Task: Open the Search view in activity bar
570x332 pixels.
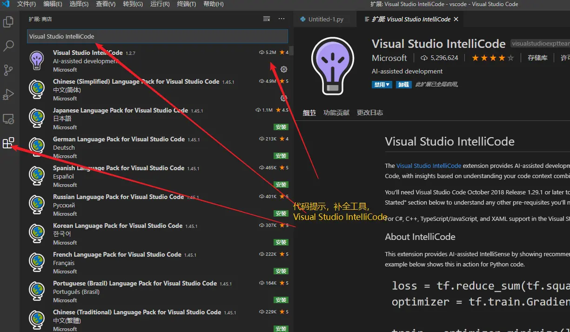Action: pyautogui.click(x=8, y=46)
